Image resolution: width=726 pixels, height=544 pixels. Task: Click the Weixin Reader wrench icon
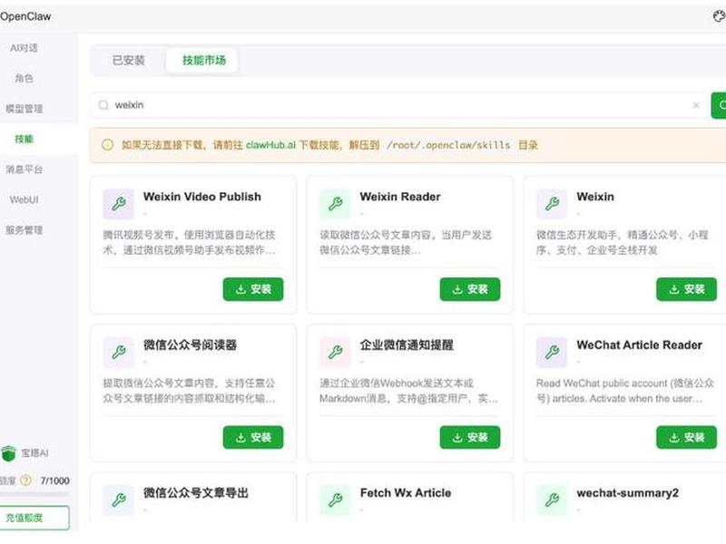click(x=335, y=203)
